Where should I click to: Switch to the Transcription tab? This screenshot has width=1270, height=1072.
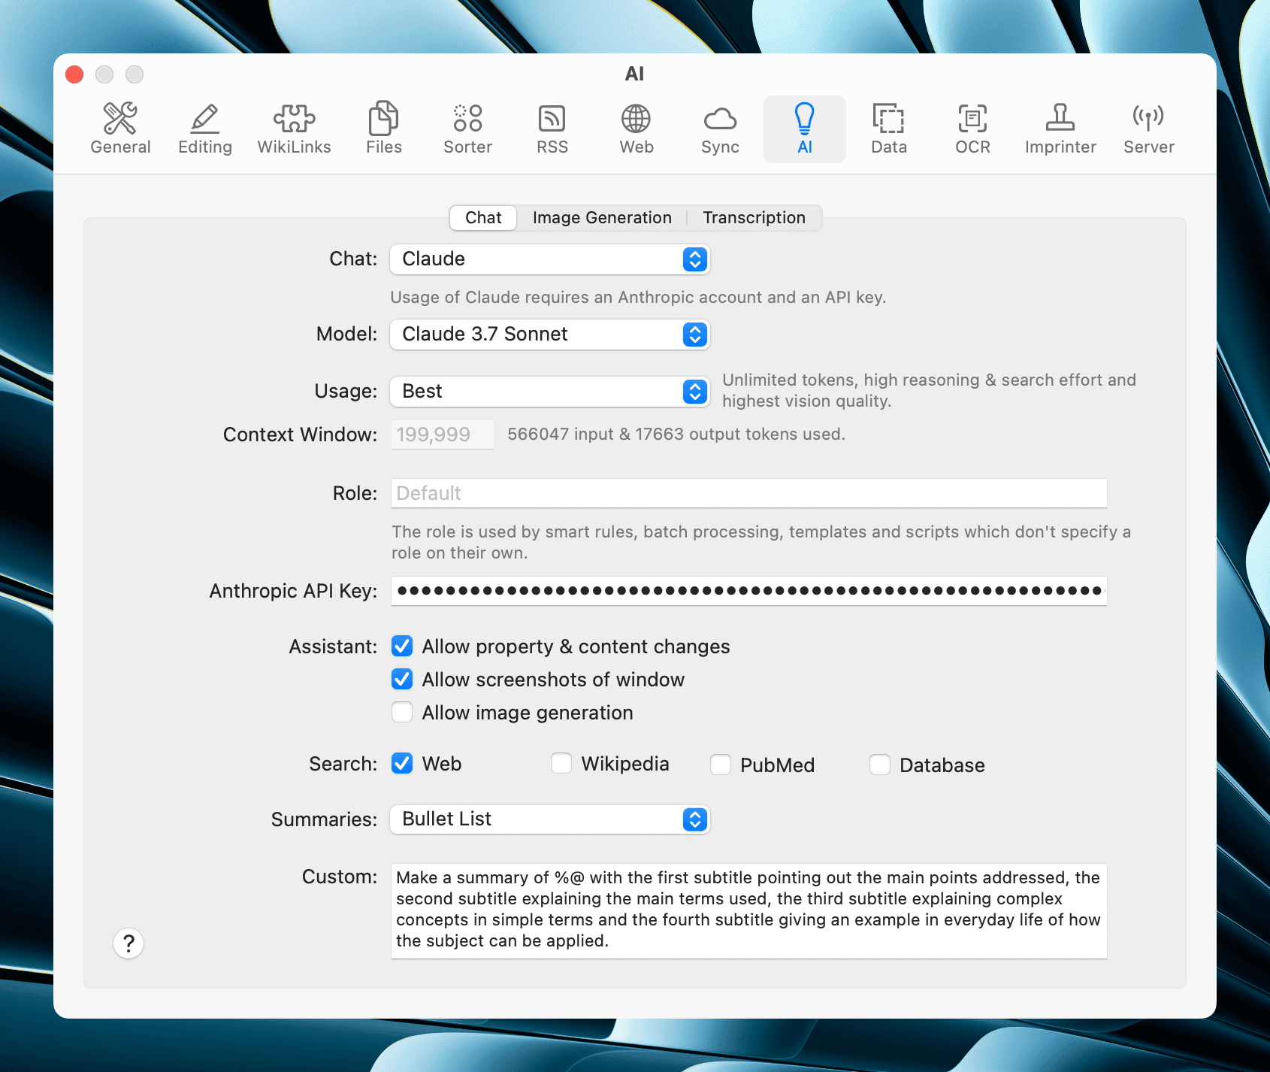coord(754,218)
